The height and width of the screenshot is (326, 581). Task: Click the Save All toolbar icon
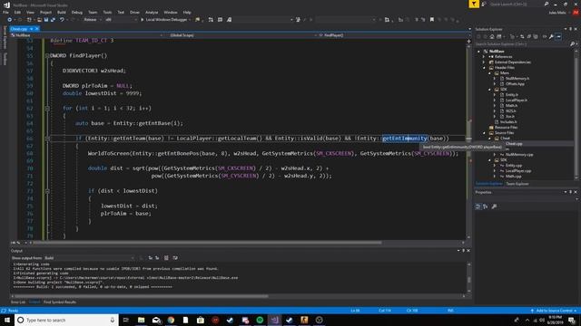[x=53, y=20]
